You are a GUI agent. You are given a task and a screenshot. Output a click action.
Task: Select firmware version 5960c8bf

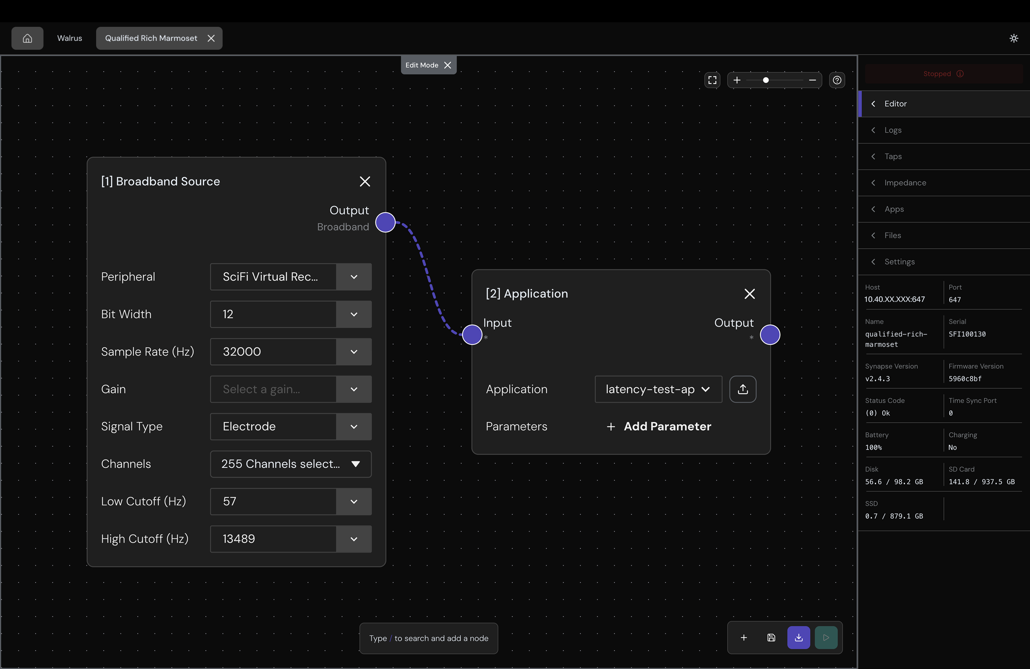965,379
